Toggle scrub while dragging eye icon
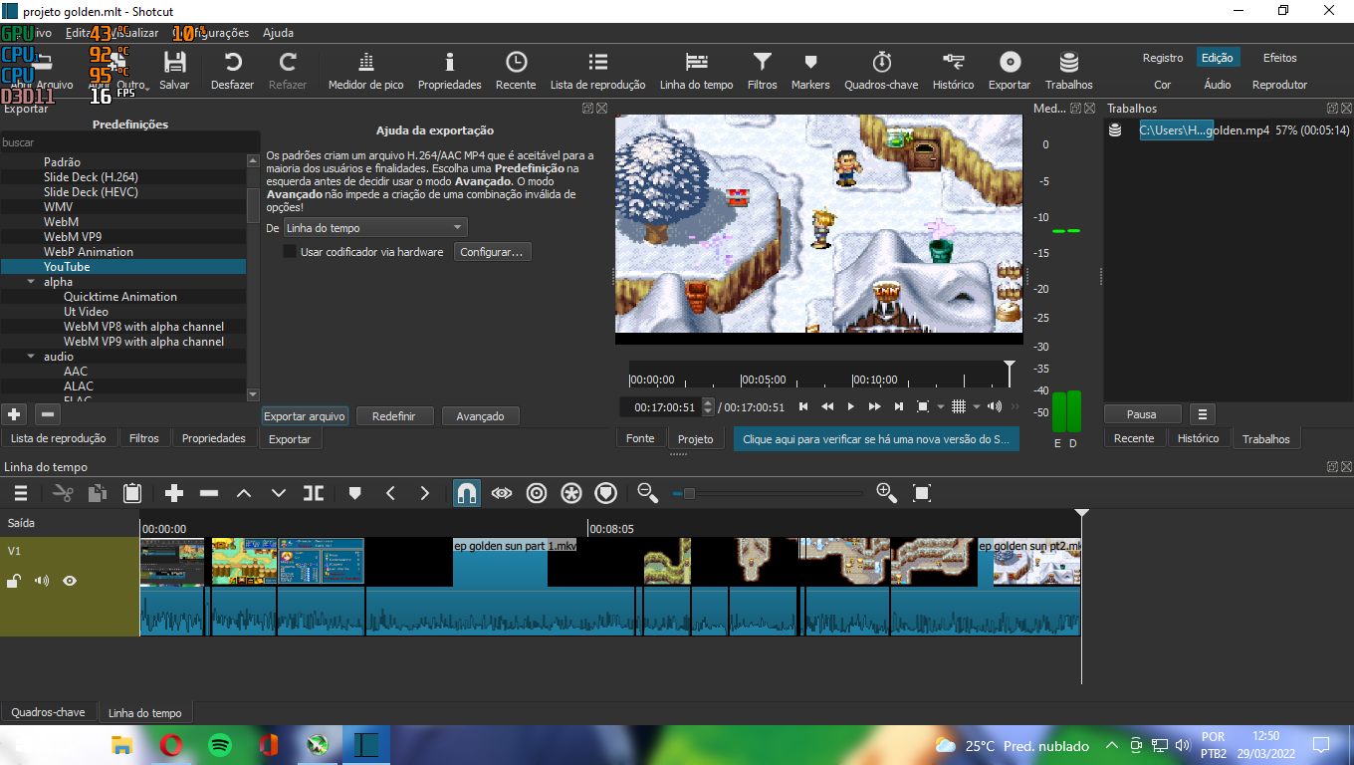This screenshot has width=1354, height=765. point(502,492)
